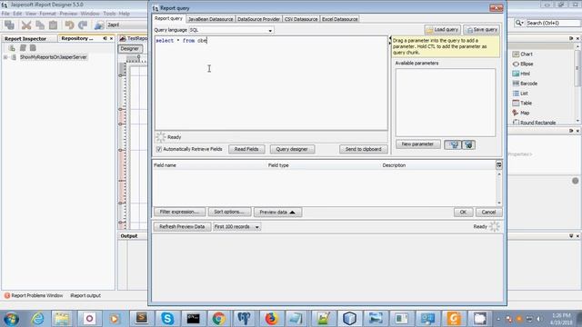This screenshot has width=582, height=327.
Task: Click the Designer view button
Action: click(129, 48)
